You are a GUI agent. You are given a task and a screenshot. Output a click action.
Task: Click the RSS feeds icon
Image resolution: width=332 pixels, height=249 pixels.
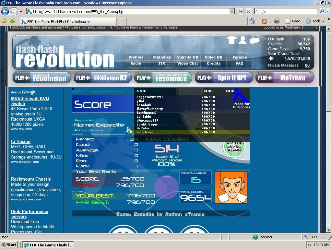pos(265,21)
